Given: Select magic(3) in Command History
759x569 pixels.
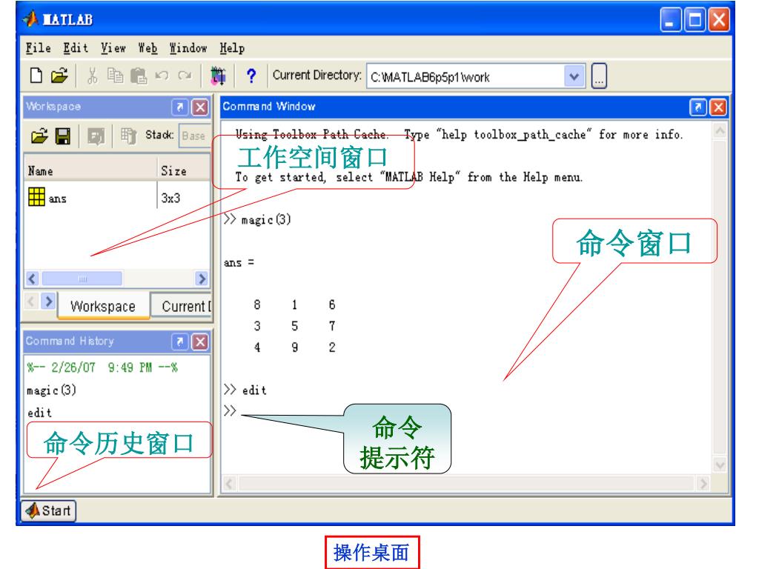Looking at the screenshot, I should [51, 390].
